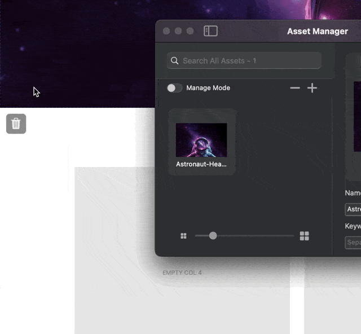The image size is (361, 334).
Task: Click the thumbnail size slider handle
Action: click(213, 236)
